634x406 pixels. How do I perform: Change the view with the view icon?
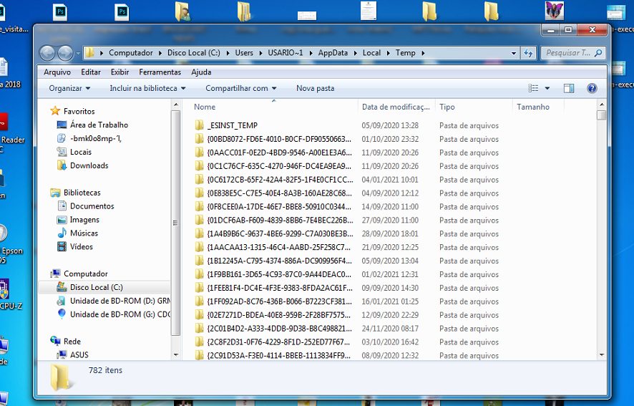tap(533, 88)
